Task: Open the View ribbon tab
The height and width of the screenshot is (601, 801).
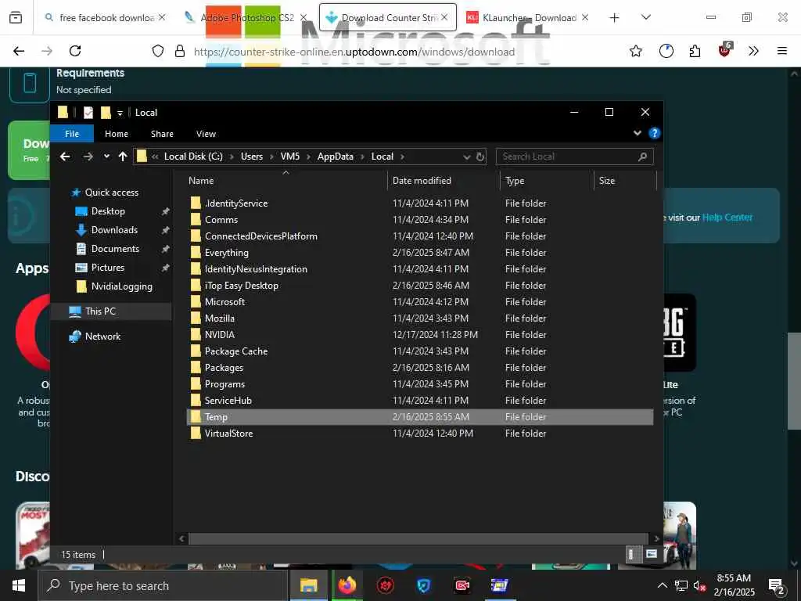Action: tap(206, 134)
